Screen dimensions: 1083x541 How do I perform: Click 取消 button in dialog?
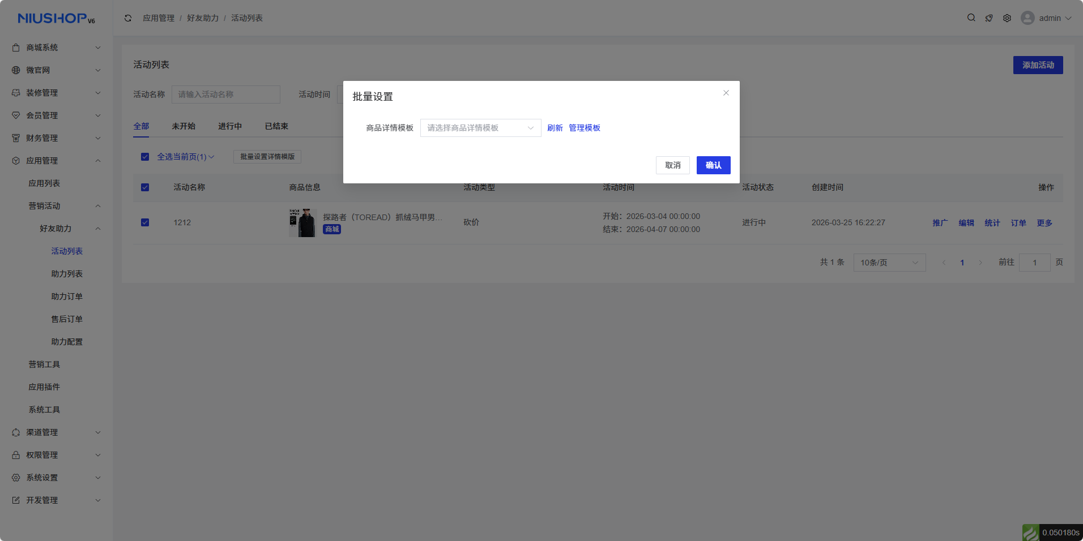(673, 165)
